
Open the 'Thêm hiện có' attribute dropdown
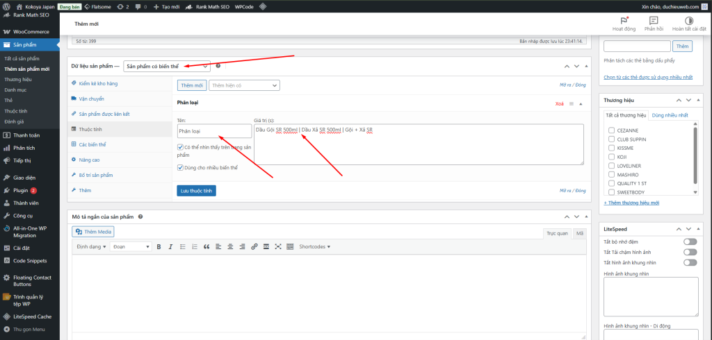coord(244,85)
